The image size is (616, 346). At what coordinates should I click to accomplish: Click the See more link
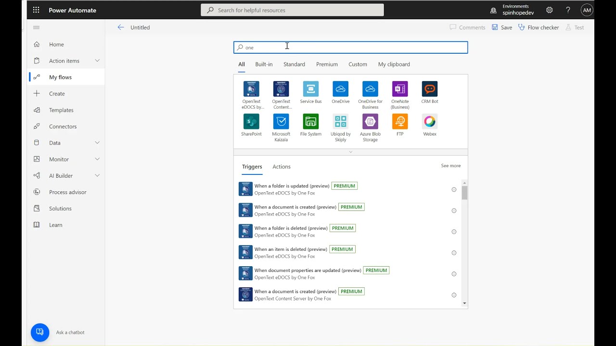click(451, 166)
